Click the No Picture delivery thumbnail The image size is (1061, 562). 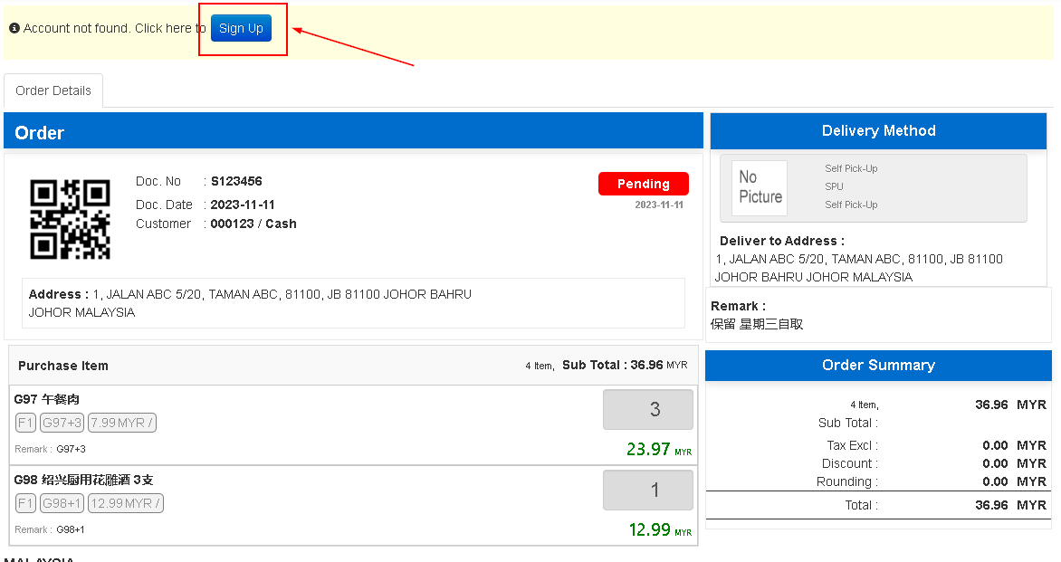(x=760, y=187)
